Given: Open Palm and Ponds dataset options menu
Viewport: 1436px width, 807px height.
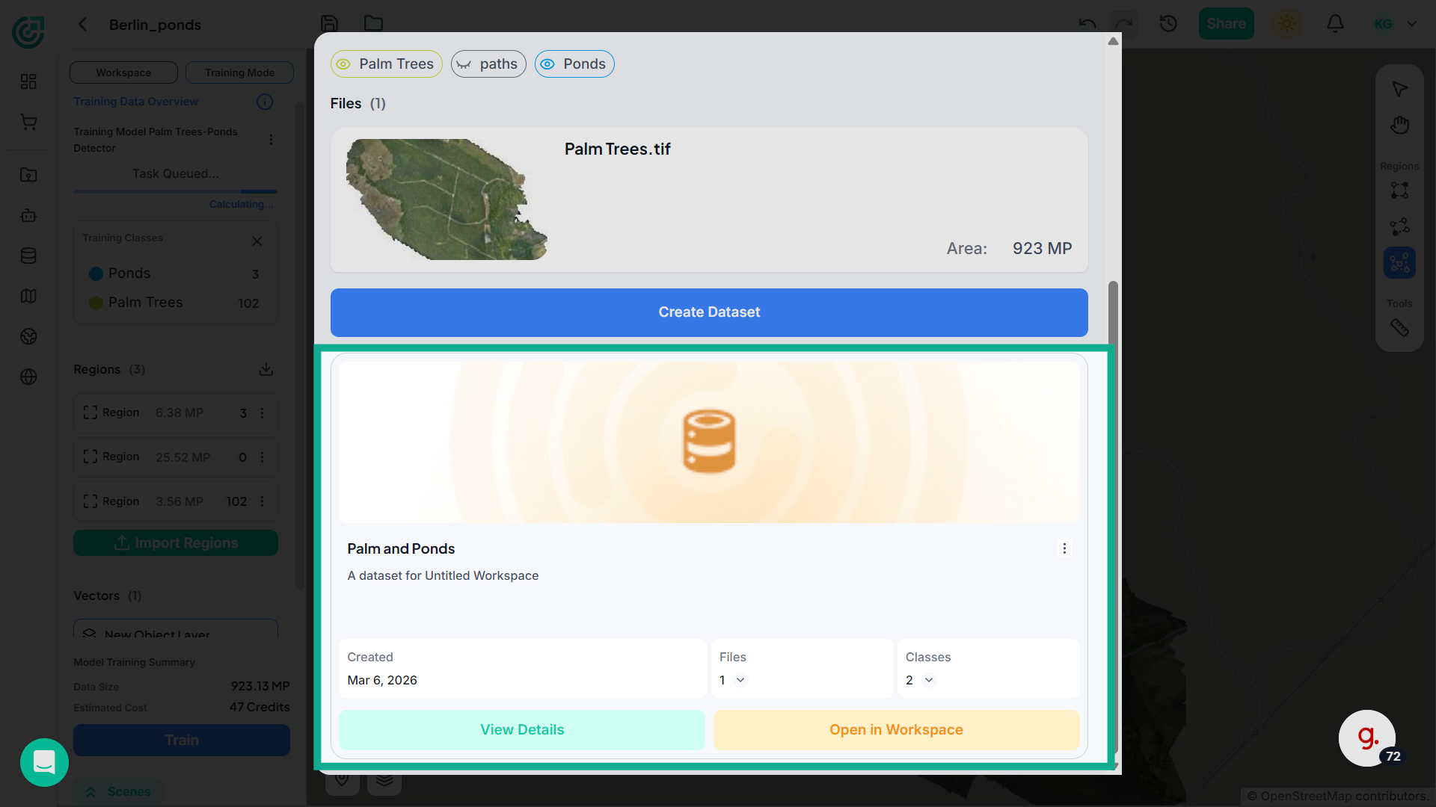Looking at the screenshot, I should coord(1064,548).
